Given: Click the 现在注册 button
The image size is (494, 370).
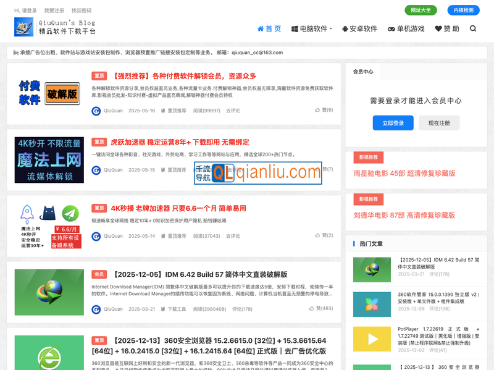Looking at the screenshot, I should (439, 123).
